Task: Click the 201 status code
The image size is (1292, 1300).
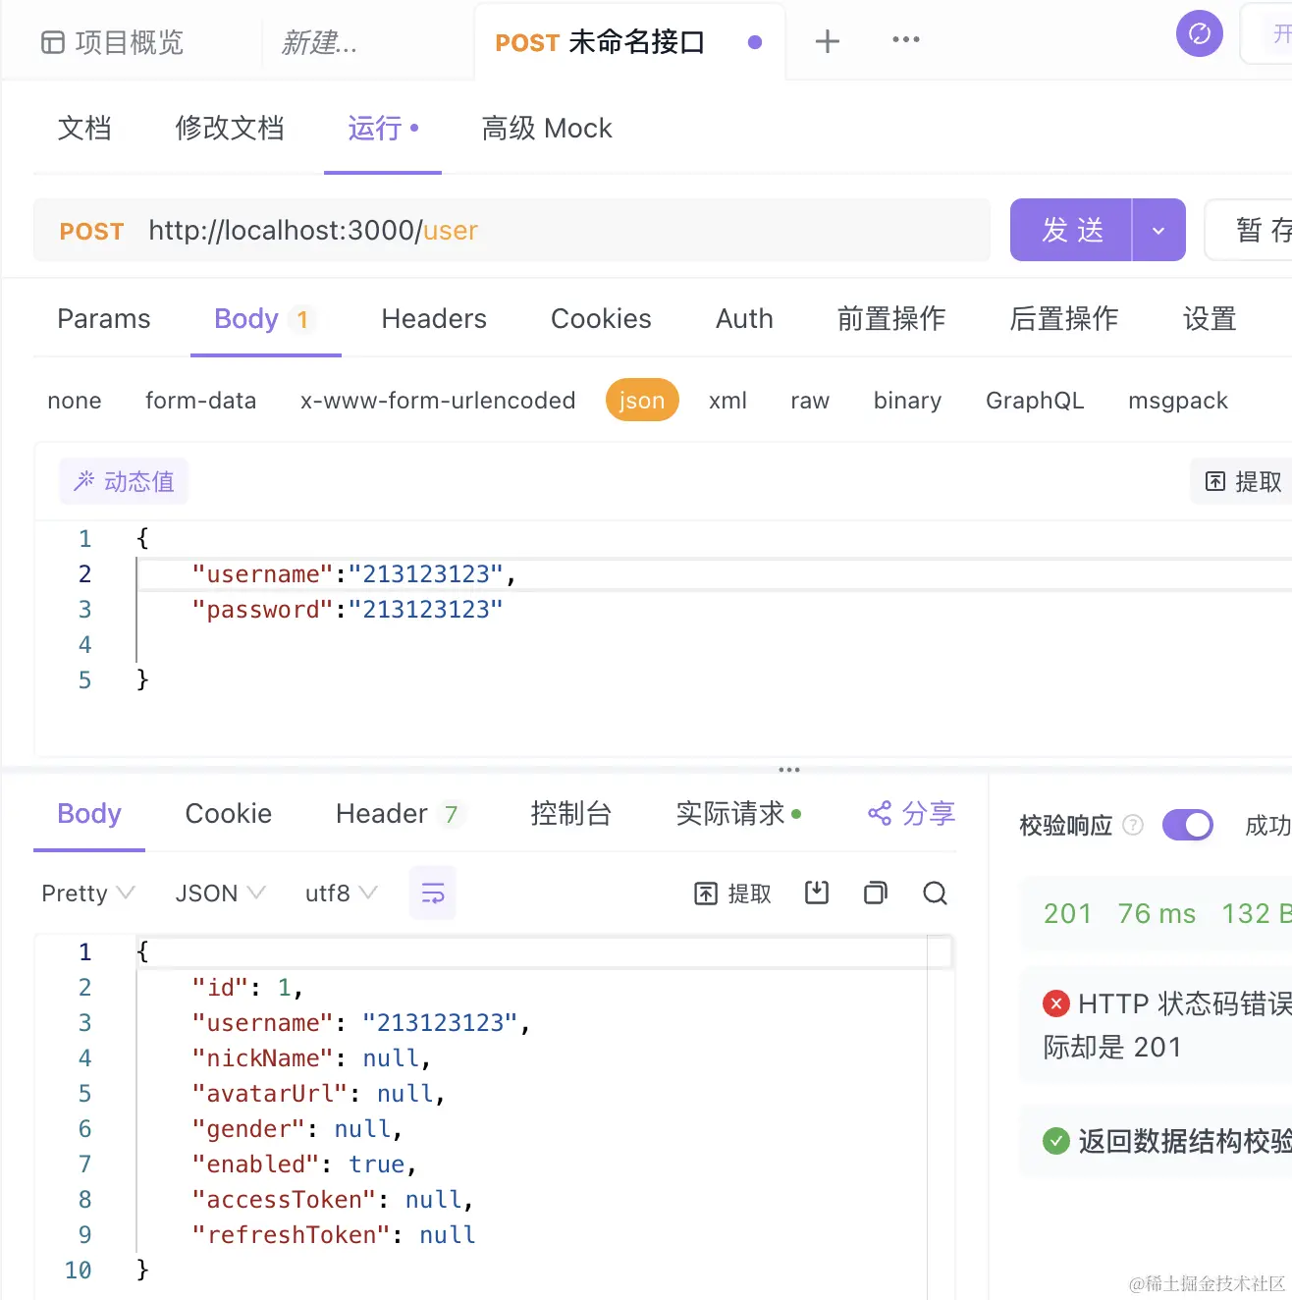Action: point(1067,914)
